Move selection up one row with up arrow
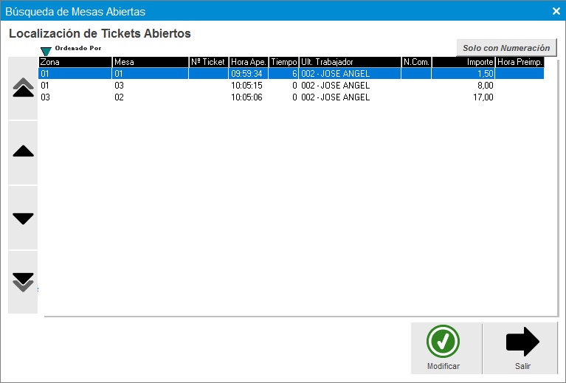 pyautogui.click(x=23, y=152)
